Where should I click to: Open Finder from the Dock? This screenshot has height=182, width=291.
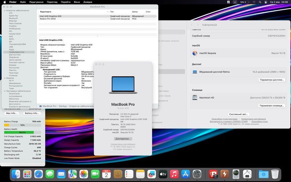(16, 174)
